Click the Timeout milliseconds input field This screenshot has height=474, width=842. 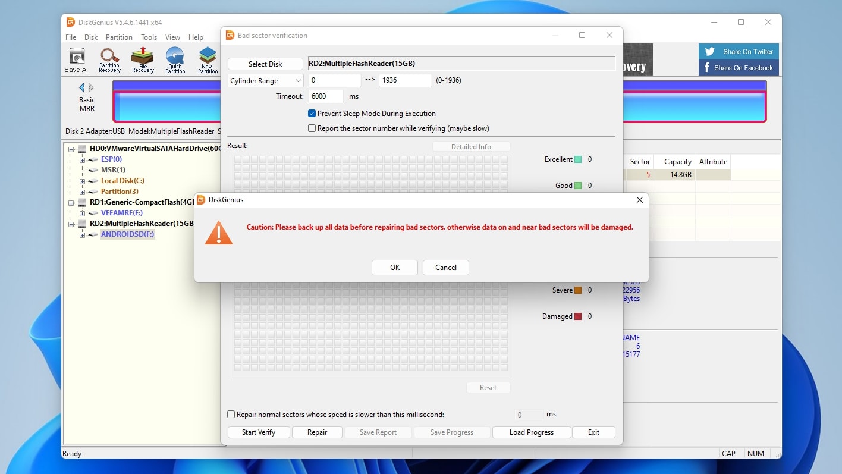325,96
